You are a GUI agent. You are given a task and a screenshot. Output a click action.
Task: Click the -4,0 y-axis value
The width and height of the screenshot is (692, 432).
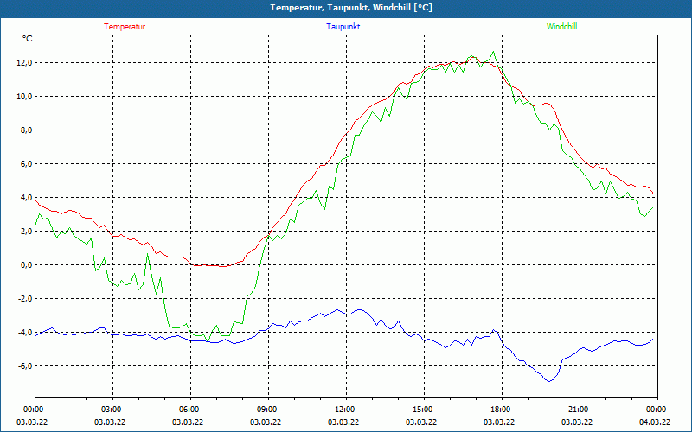click(x=25, y=333)
